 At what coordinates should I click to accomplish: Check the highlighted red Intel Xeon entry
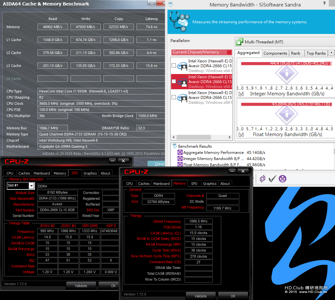[174, 81]
